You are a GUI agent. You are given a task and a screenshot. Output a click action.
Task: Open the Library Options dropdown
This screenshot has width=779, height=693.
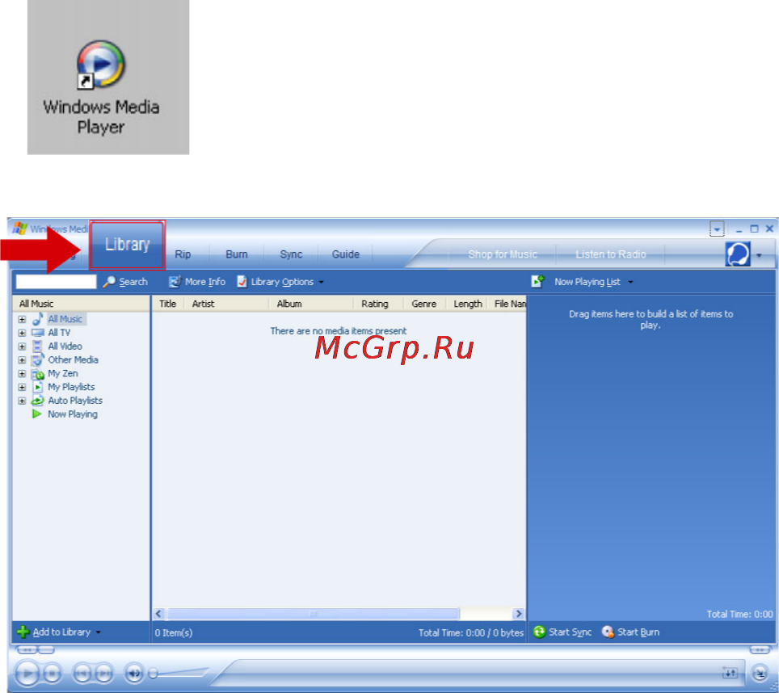coord(280,282)
